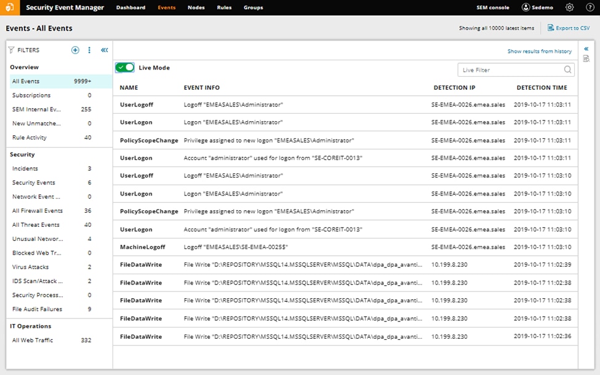Toggle Live Mode switch off
Image resolution: width=600 pixels, height=375 pixels.
(125, 68)
